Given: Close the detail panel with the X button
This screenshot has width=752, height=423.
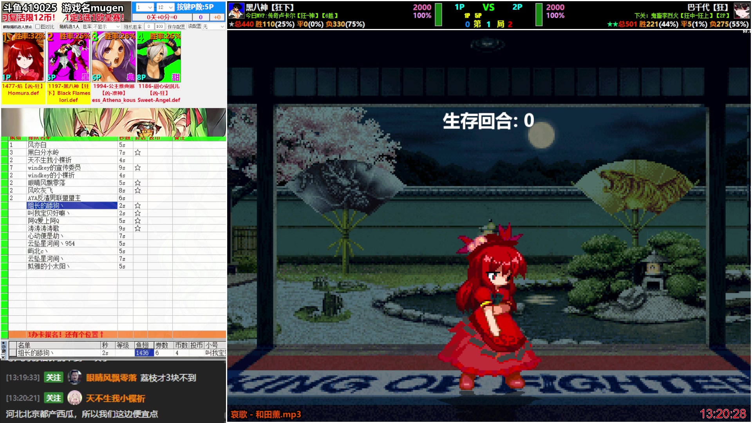Looking at the screenshot, I should pyautogui.click(x=3, y=357).
